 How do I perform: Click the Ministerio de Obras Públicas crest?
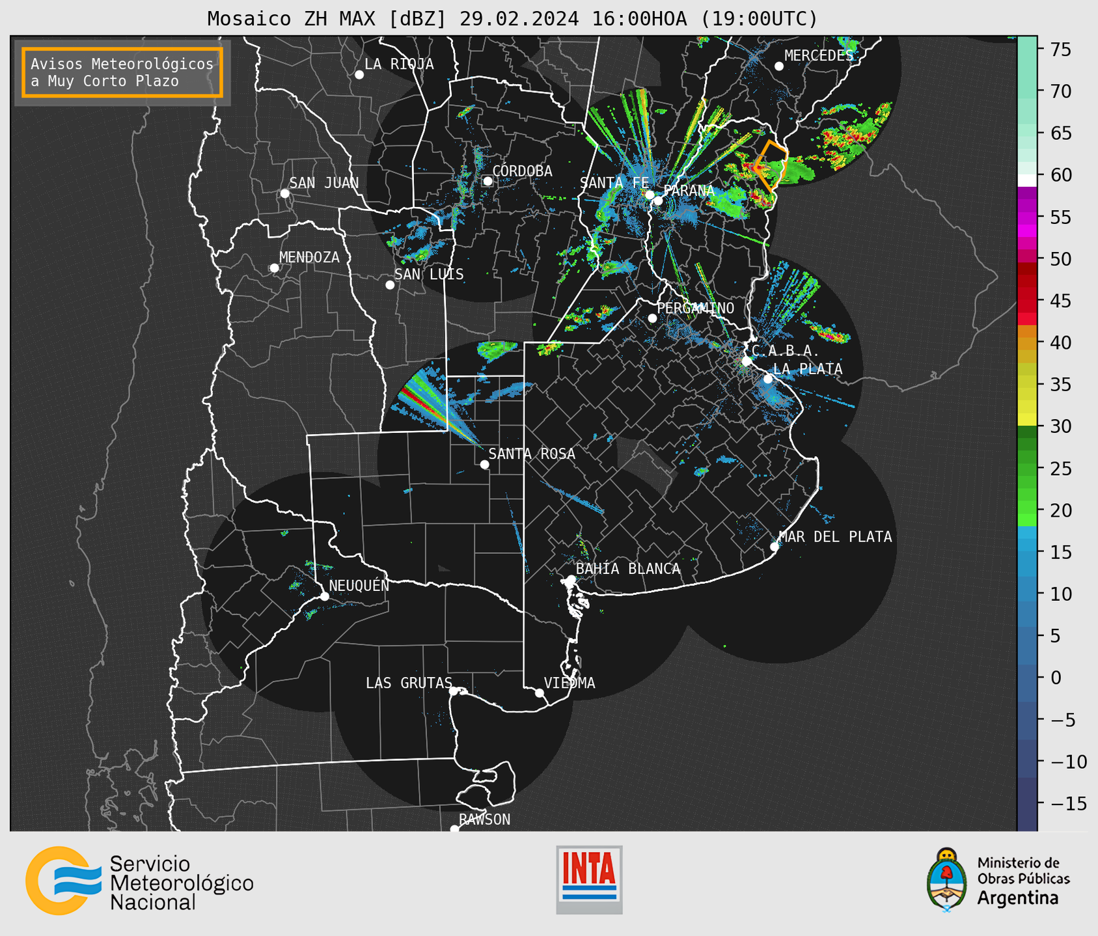click(946, 880)
